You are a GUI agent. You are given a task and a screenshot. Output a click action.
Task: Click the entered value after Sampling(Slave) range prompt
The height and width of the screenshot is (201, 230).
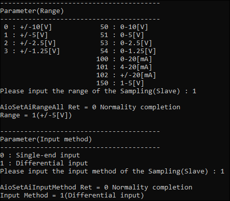click(x=194, y=91)
